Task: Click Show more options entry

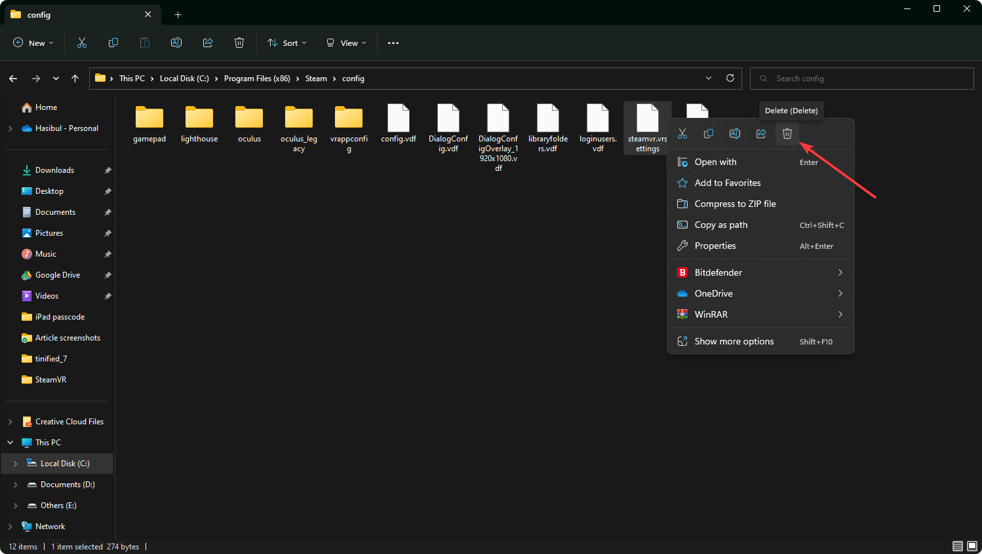Action: pos(734,341)
